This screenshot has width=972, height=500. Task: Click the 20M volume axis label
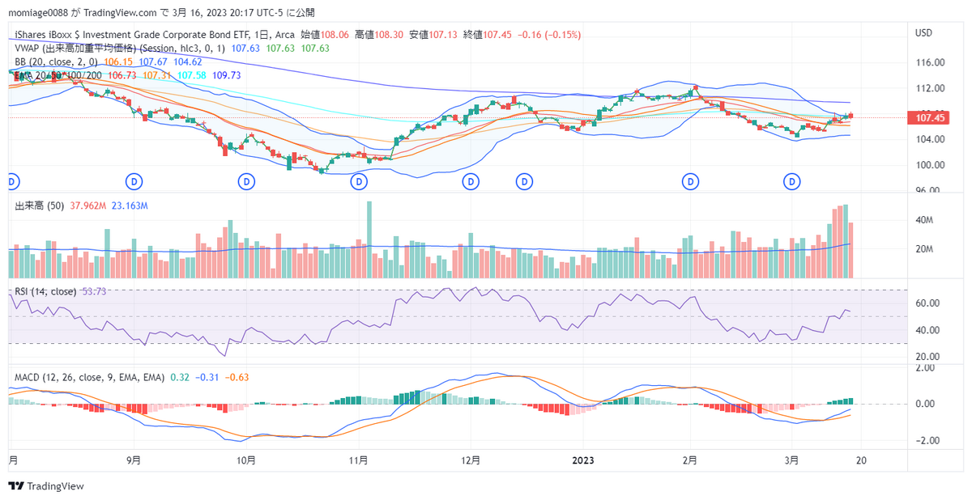pos(924,249)
